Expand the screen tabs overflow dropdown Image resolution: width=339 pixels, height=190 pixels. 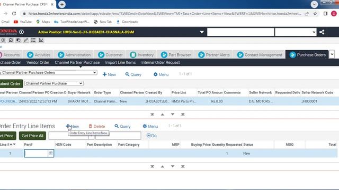tap(332, 54)
